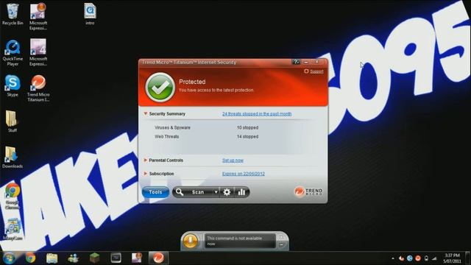Open the intro file on desktop
471x265 pixels.
[x=90, y=14]
